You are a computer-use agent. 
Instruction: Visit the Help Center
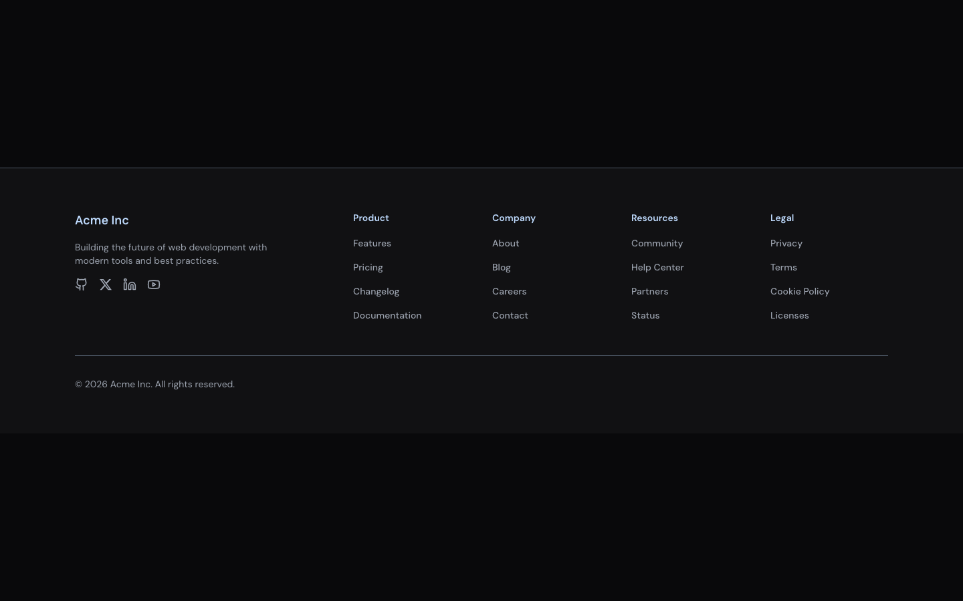point(657,267)
